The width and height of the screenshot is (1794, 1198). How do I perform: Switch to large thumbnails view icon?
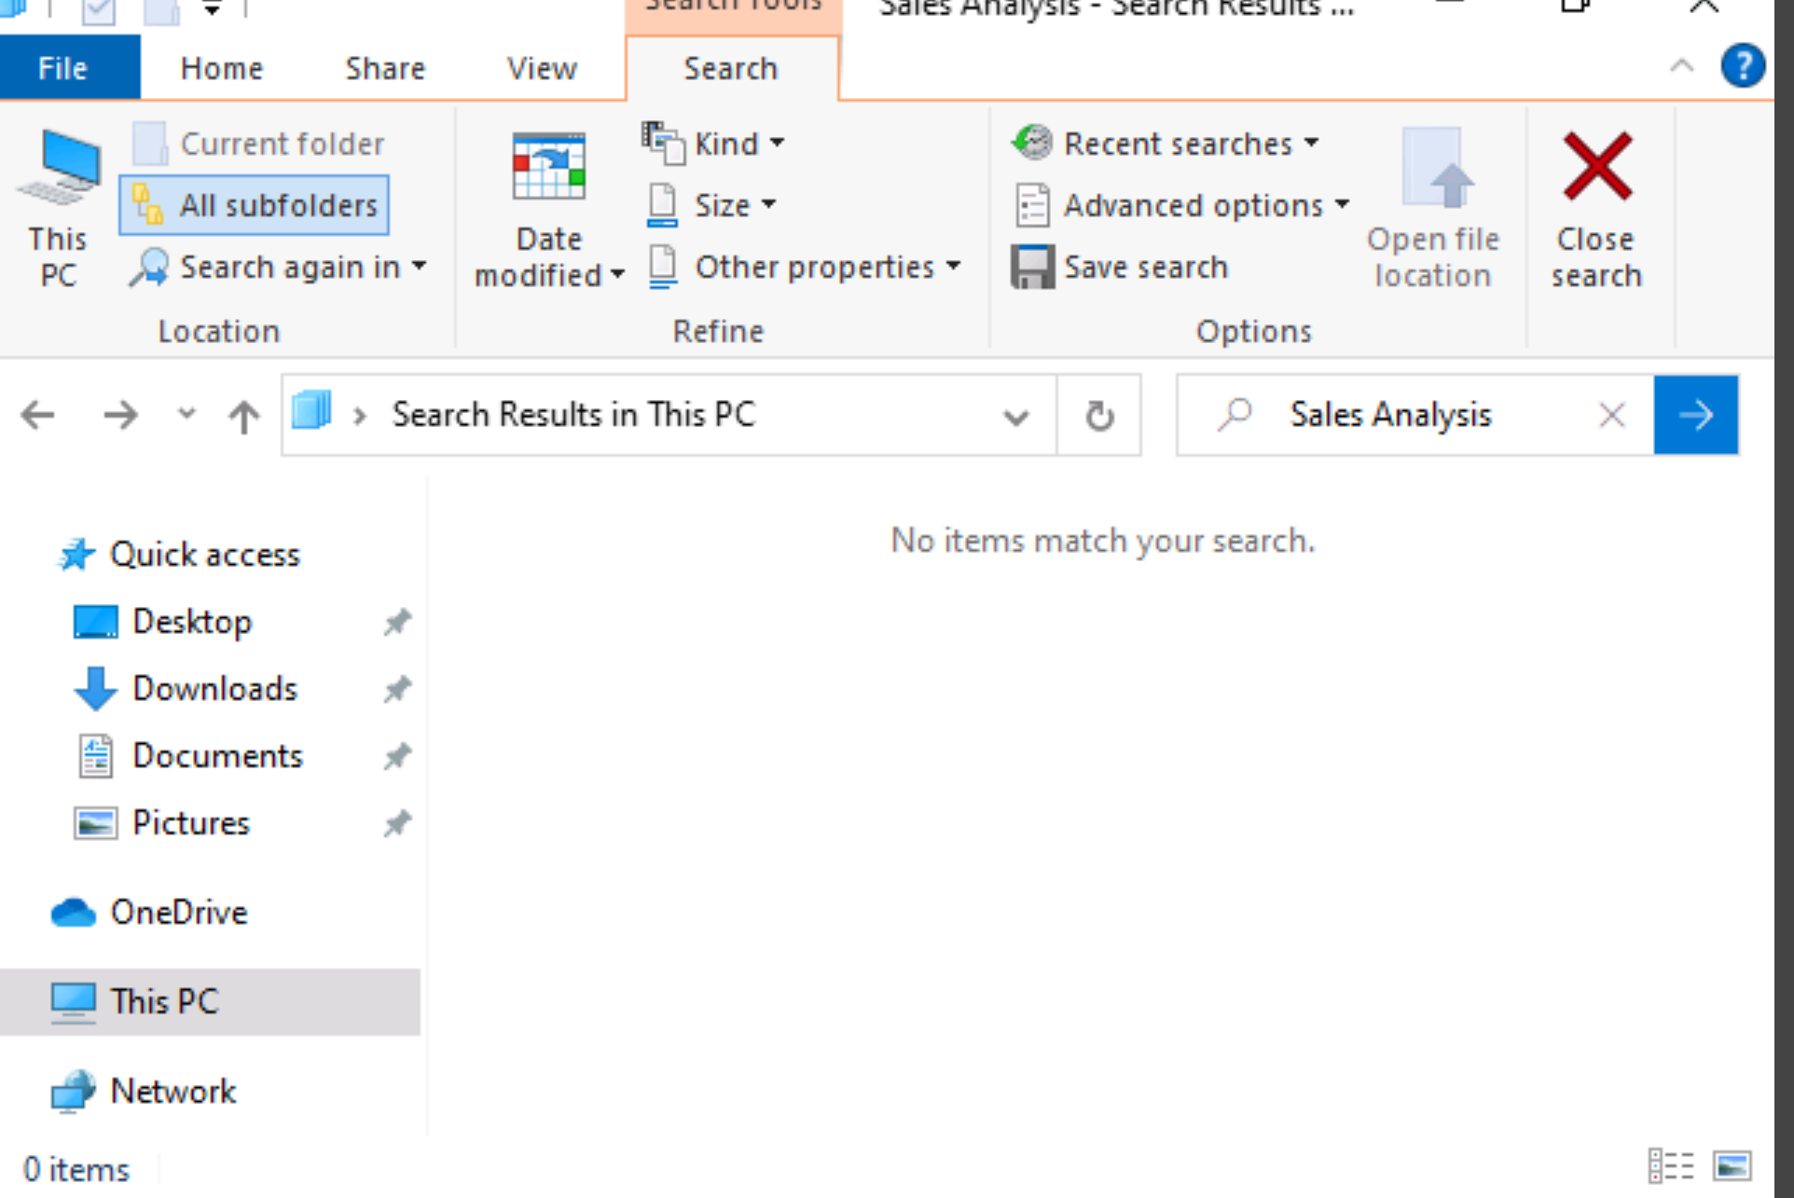pyautogui.click(x=1732, y=1165)
